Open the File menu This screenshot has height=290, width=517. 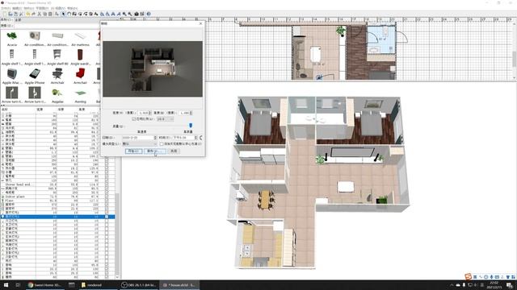(x=6, y=8)
